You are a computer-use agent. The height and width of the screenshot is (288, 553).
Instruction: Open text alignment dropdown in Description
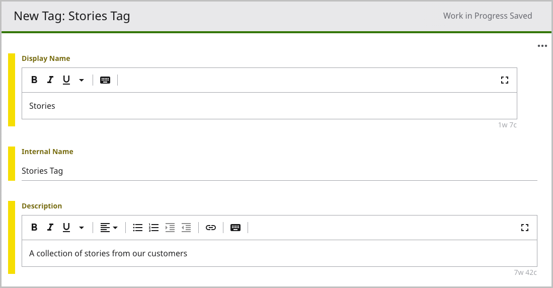tap(109, 228)
